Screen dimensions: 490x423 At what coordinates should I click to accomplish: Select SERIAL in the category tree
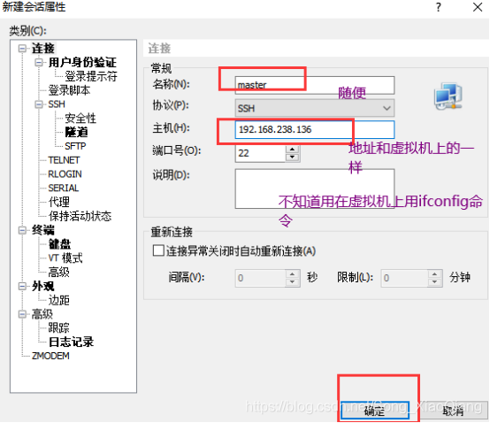pos(64,188)
